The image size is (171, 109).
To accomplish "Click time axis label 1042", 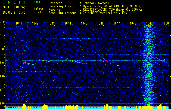I will click(35, 23).
